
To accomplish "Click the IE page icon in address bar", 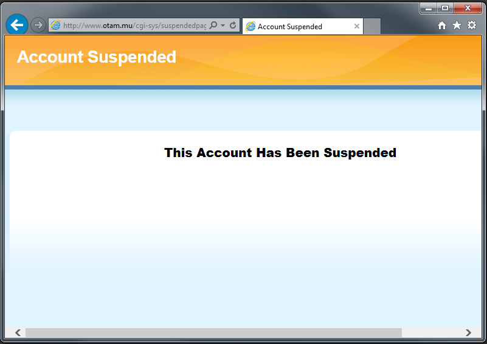I will pos(55,25).
